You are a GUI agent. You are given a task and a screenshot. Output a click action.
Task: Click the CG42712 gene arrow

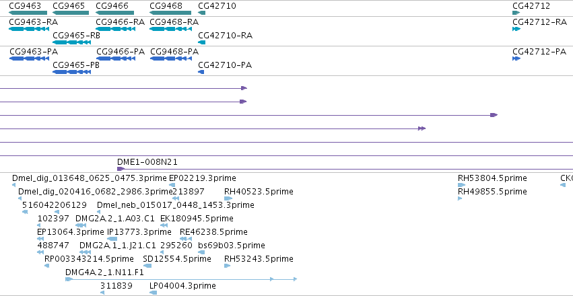coord(516,13)
